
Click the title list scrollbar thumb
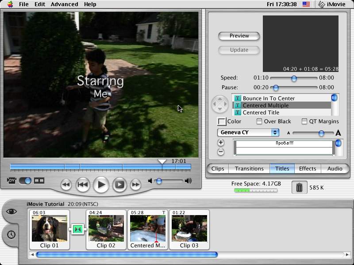click(335, 98)
